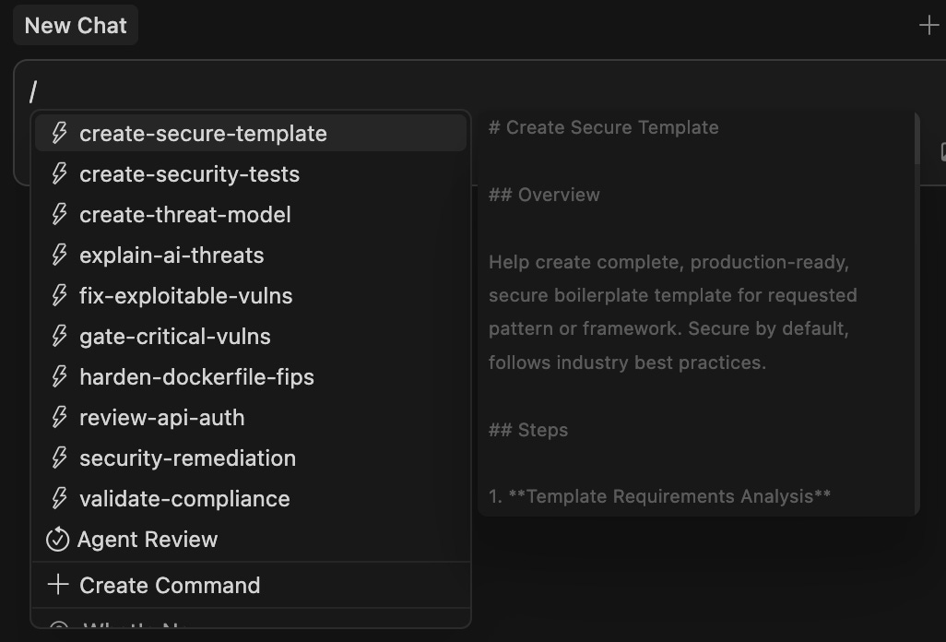Select the create-security-tests command
This screenshot has width=946, height=642.
coord(189,174)
